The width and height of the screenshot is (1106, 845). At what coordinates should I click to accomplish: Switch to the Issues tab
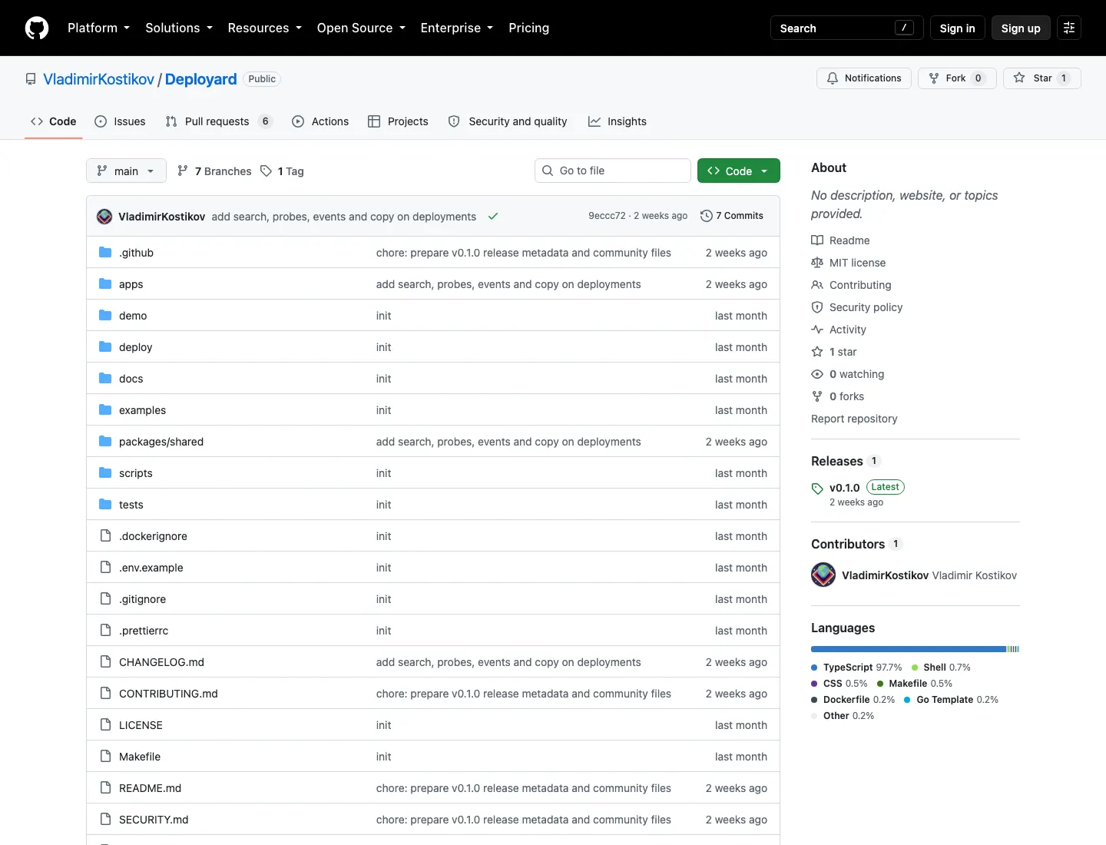pyautogui.click(x=120, y=121)
